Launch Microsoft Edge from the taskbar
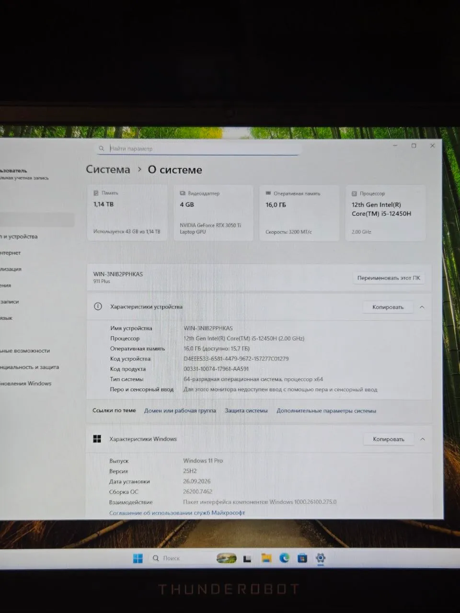This screenshot has width=460, height=613. (284, 558)
